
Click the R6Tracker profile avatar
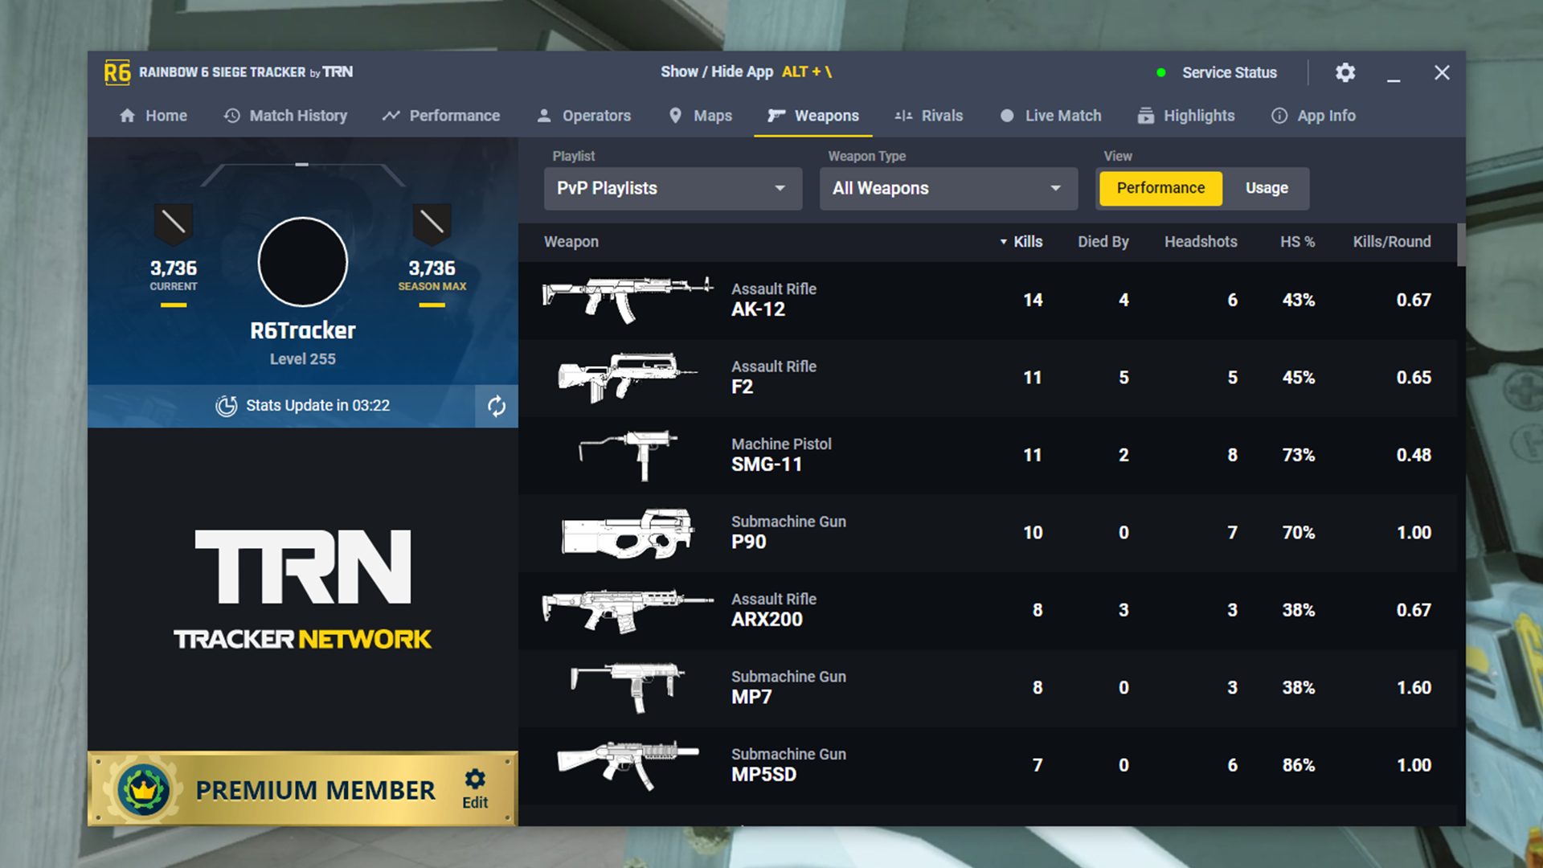(303, 262)
